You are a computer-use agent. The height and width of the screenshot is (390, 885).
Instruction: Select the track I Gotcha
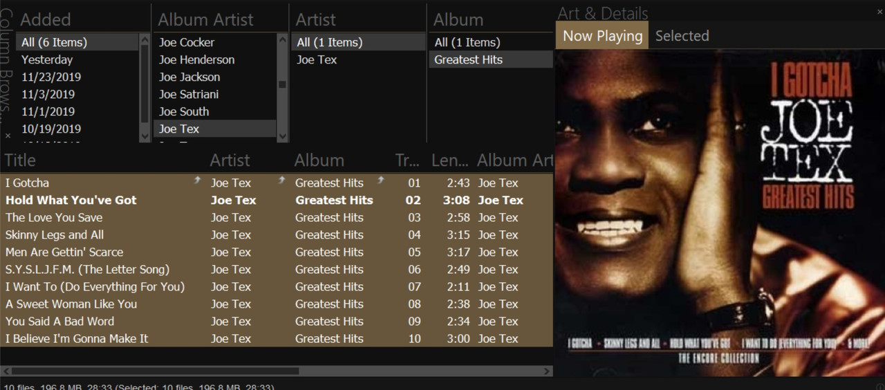point(277,183)
